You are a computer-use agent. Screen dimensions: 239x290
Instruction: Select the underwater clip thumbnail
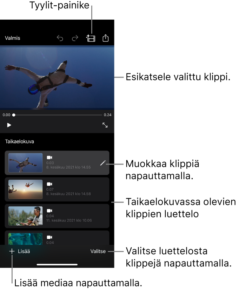26,239
